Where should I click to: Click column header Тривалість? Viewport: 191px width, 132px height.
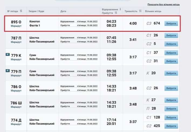pos(131,11)
